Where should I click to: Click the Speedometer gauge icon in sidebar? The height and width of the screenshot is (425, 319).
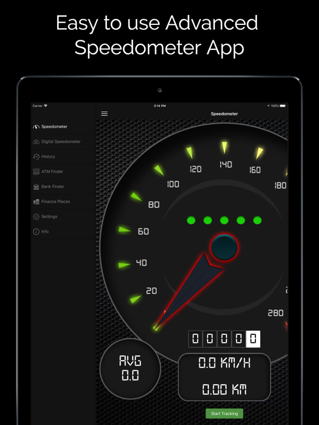pyautogui.click(x=36, y=127)
